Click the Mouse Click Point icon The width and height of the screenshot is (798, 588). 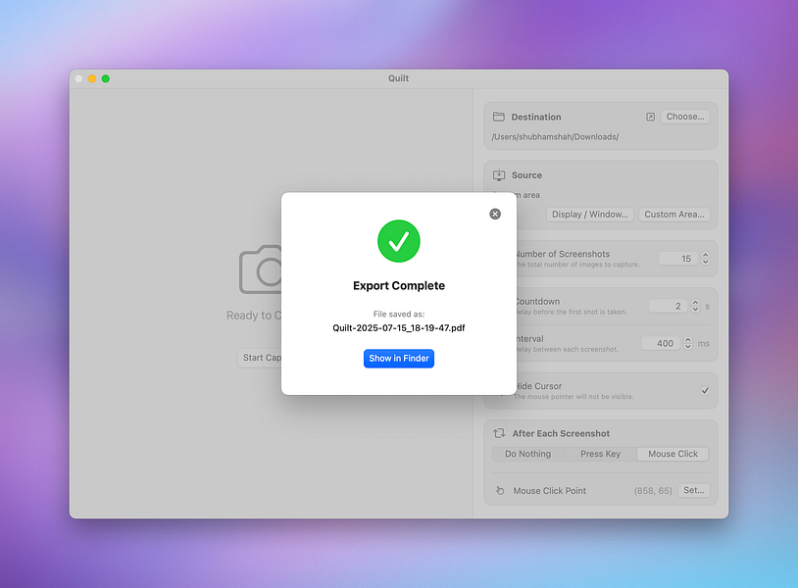(x=500, y=491)
